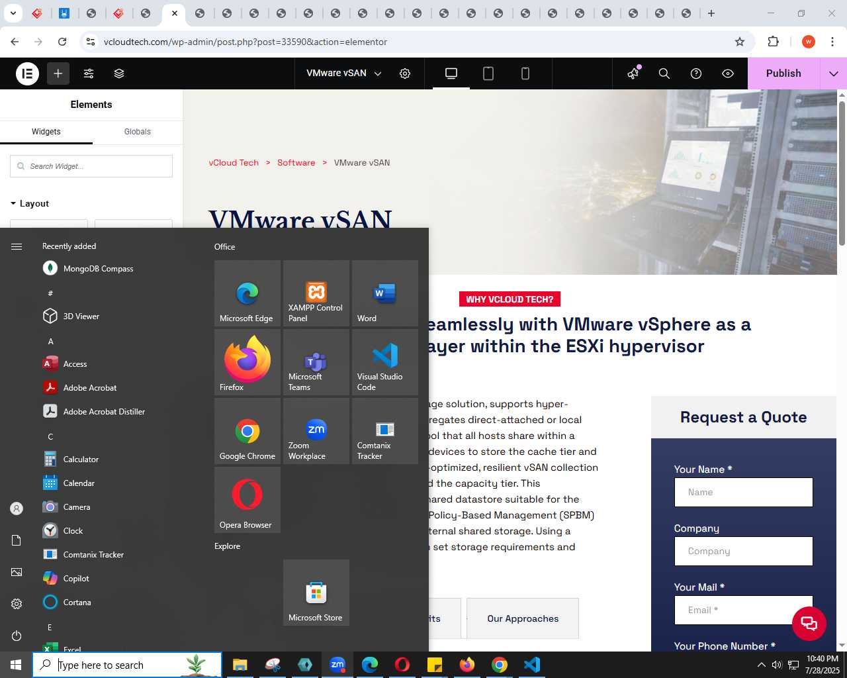Open Zoom Workplace tile
Image resolution: width=847 pixels, height=678 pixels.
pyautogui.click(x=316, y=431)
